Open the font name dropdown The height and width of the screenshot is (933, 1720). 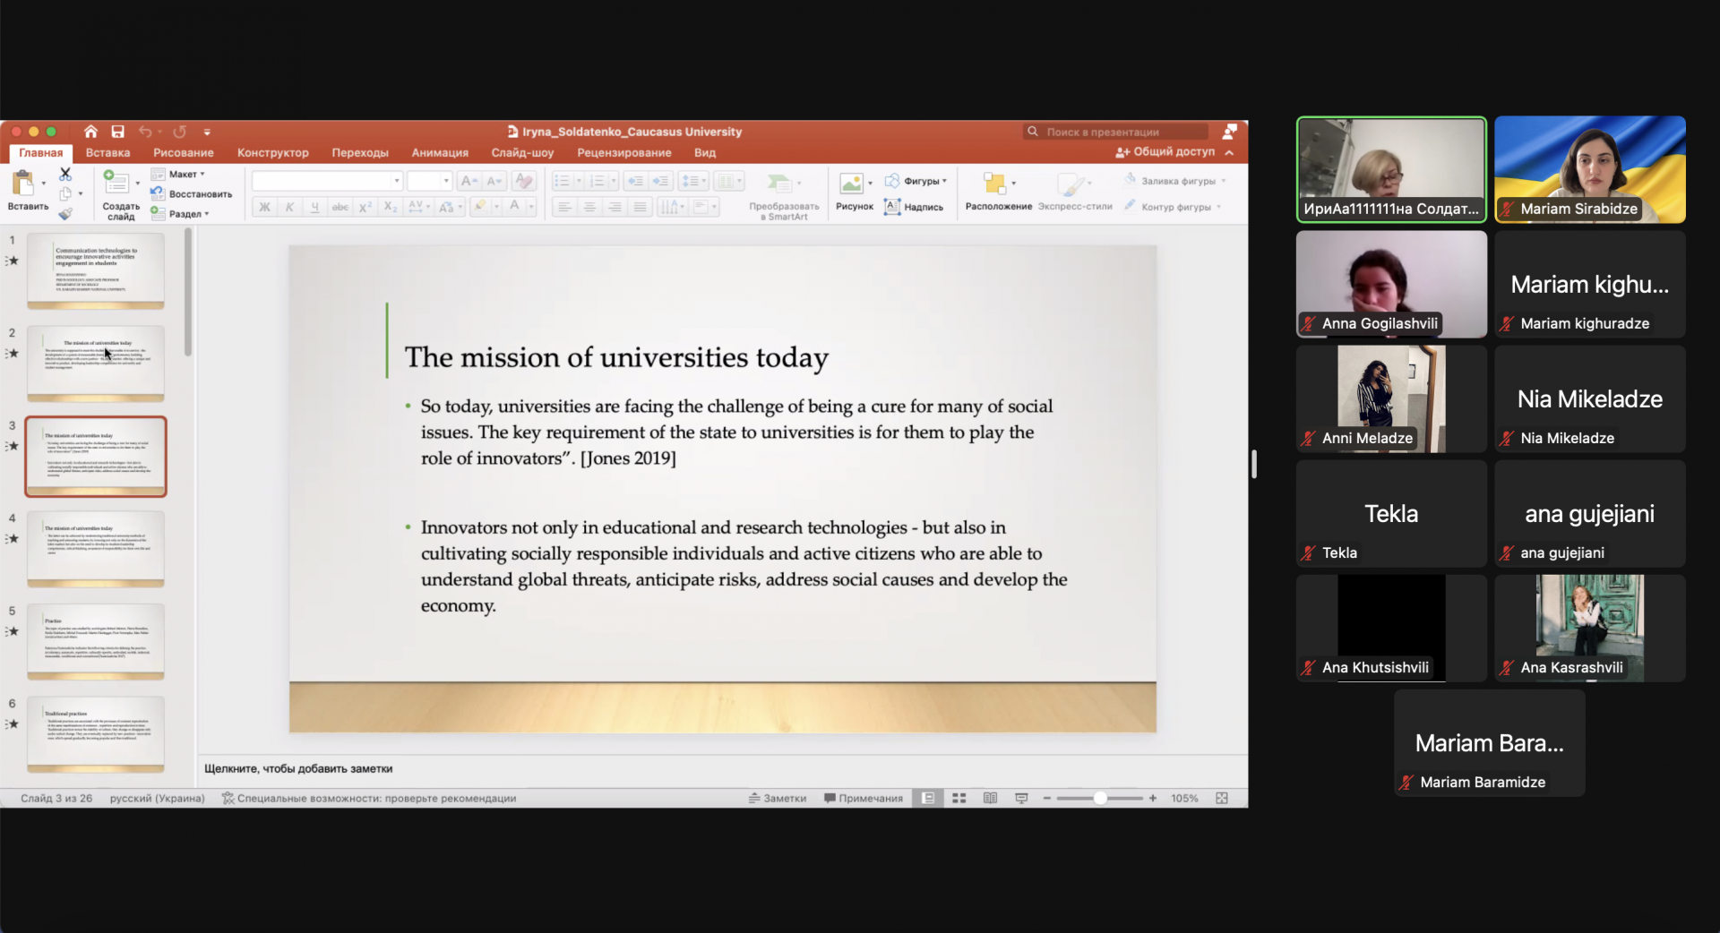396,181
